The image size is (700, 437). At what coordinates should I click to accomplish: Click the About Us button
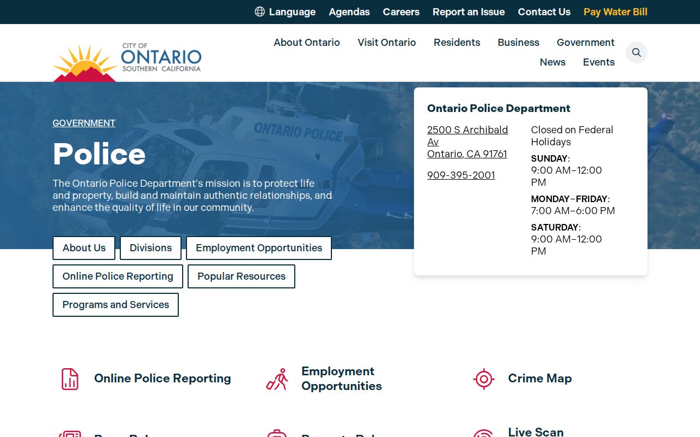[x=84, y=248]
